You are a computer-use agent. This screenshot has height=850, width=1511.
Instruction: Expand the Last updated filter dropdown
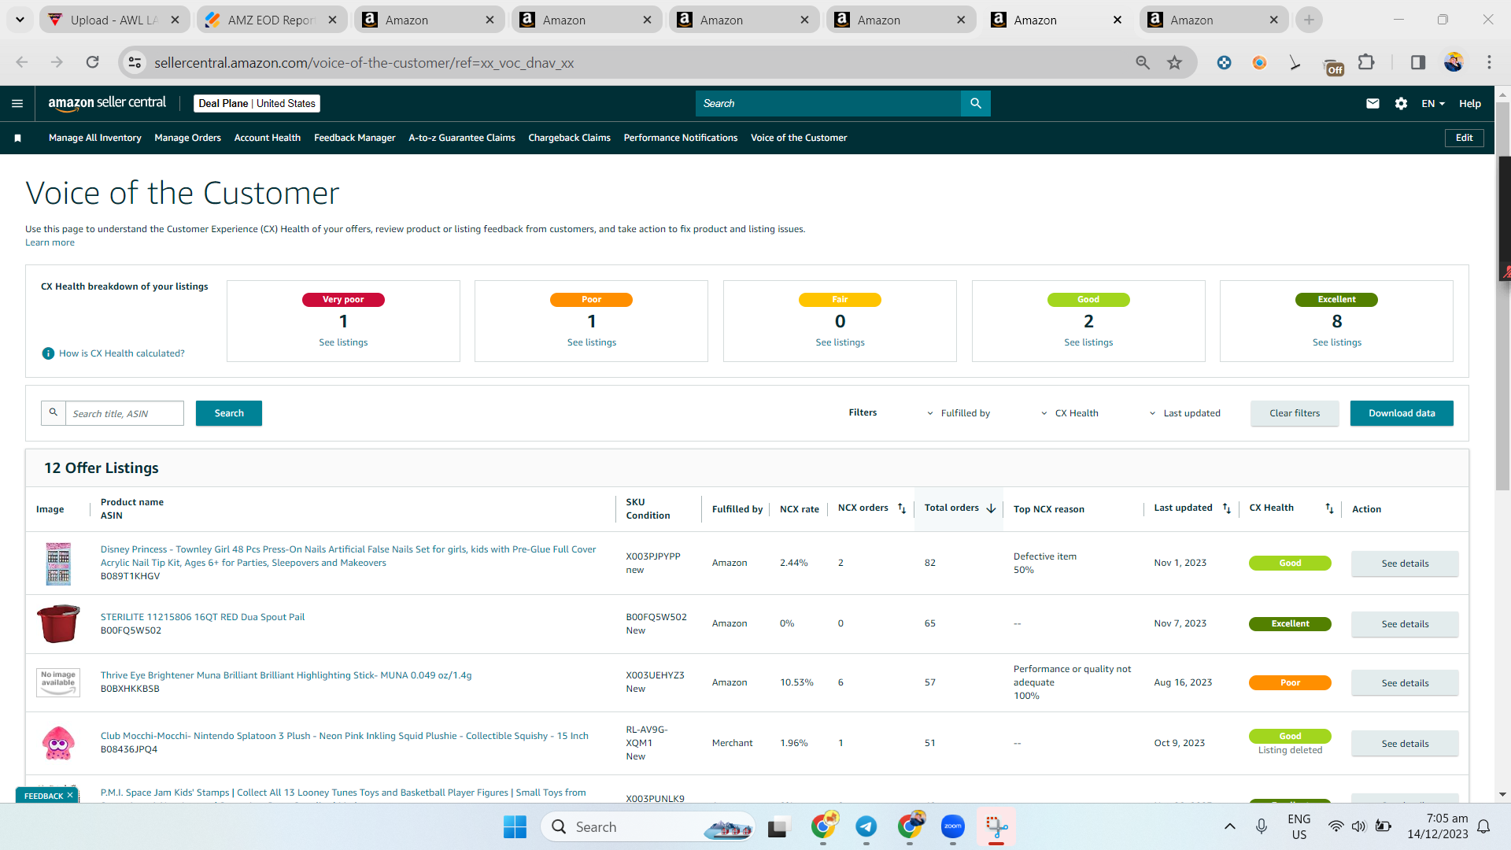(1184, 413)
